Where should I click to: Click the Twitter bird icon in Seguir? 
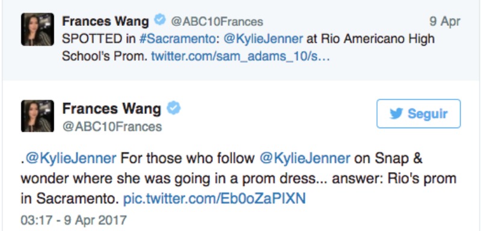396,114
